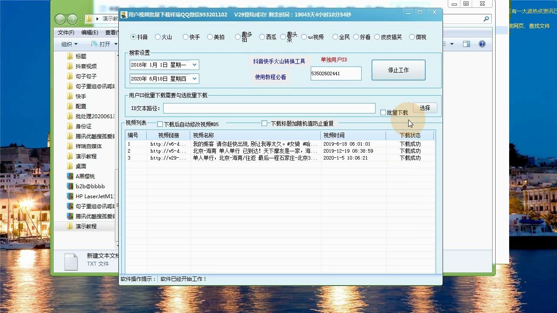The width and height of the screenshot is (557, 313).
Task: Select the 趣多拍 radio button
Action: (x=238, y=37)
